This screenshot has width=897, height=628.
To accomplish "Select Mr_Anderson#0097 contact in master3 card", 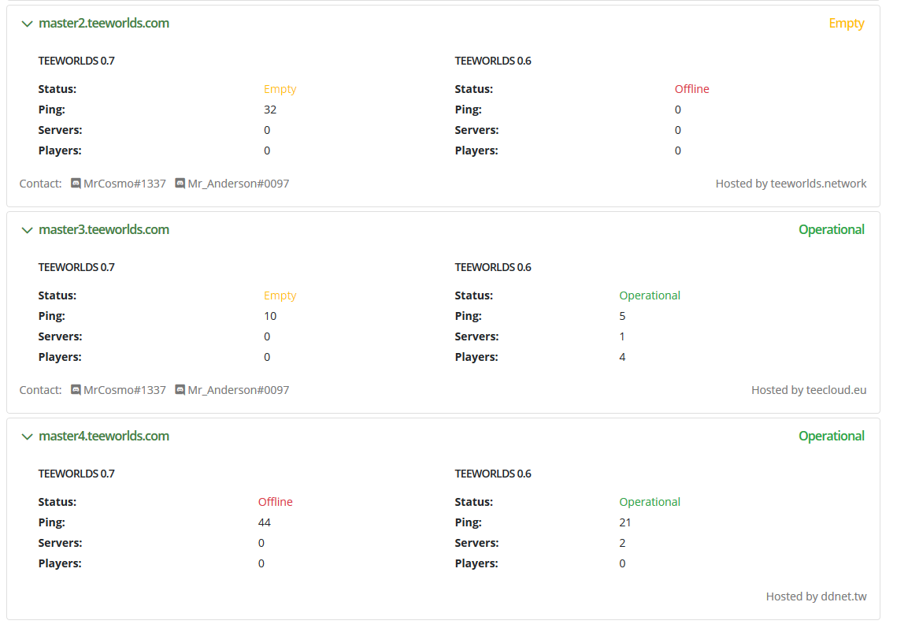I will (239, 390).
